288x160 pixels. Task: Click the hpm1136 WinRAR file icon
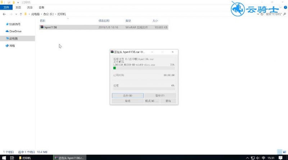coord(42,27)
